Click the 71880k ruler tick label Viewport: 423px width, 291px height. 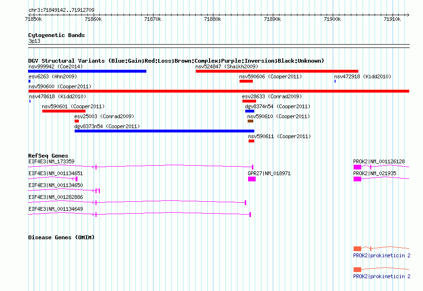213,19
